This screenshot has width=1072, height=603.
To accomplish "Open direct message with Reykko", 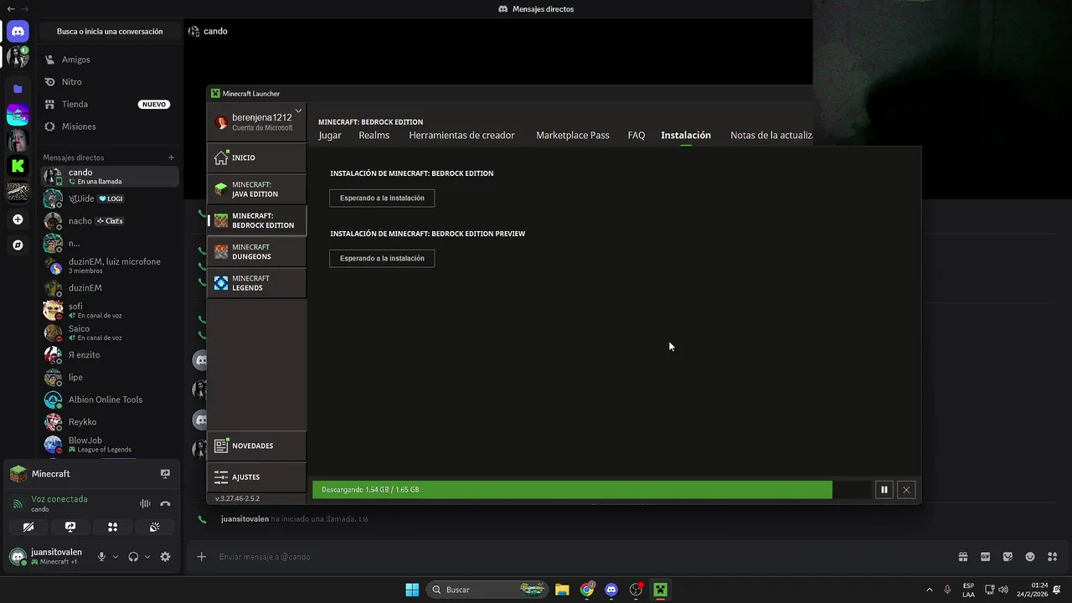I will (x=110, y=422).
